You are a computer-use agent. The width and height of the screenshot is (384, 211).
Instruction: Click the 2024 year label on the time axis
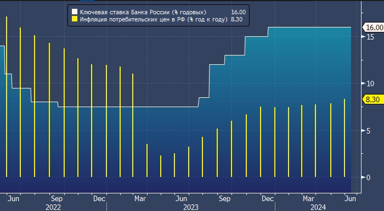point(318,207)
